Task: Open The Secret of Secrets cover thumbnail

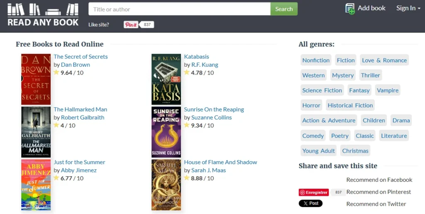Action: [x=36, y=79]
